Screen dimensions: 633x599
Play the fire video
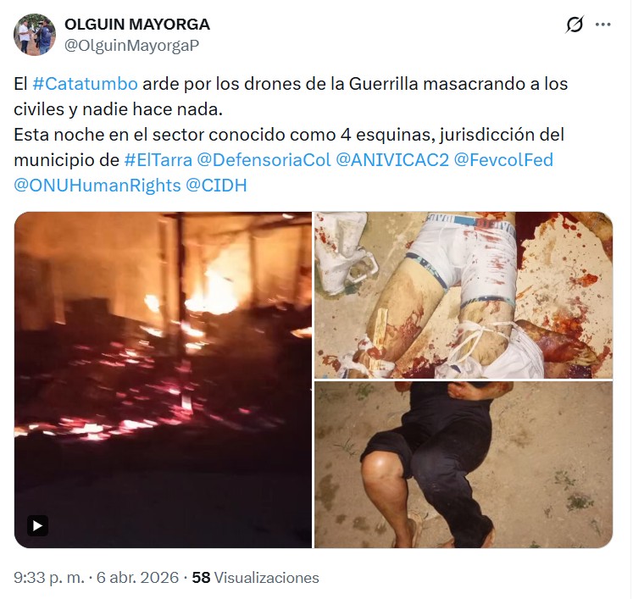[38, 525]
